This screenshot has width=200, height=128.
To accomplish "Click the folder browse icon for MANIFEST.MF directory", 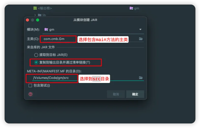I will pyautogui.click(x=141, y=78).
